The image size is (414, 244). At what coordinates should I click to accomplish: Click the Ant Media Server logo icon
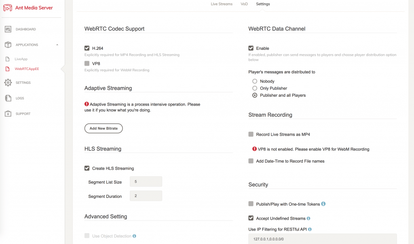click(x=8, y=8)
